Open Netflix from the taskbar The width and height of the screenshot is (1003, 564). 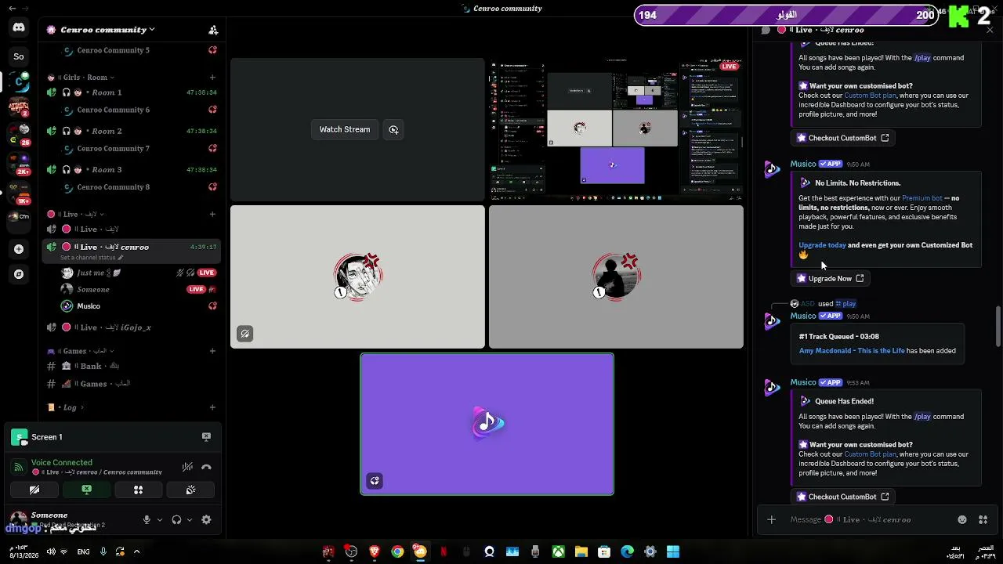(x=444, y=551)
